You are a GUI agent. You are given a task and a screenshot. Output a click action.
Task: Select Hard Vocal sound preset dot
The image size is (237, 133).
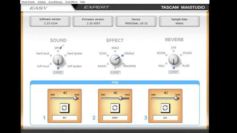(51, 55)
